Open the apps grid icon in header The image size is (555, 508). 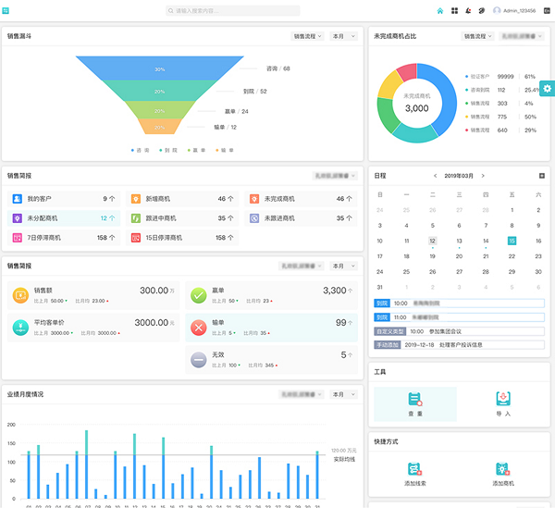(x=454, y=11)
